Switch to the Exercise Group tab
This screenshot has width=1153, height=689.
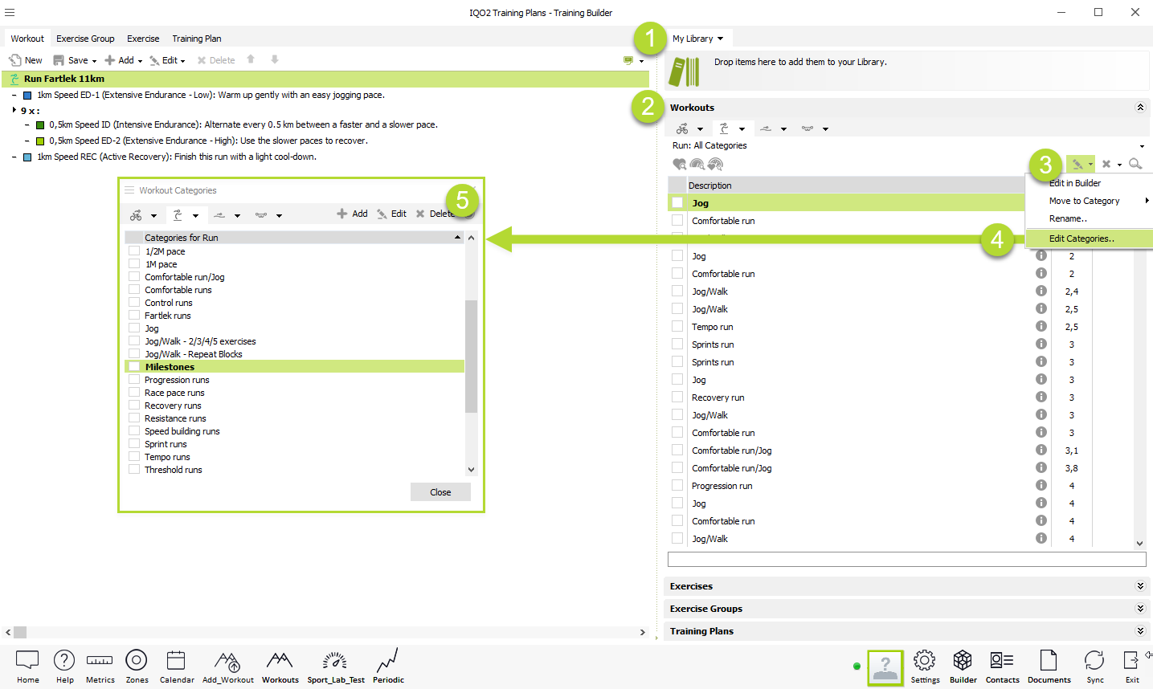tap(85, 39)
